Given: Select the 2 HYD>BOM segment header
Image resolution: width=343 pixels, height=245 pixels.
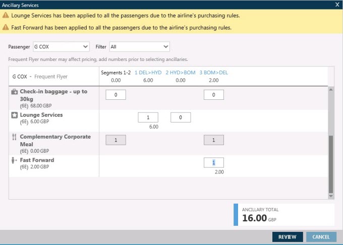Looking at the screenshot, I should 181,73.
